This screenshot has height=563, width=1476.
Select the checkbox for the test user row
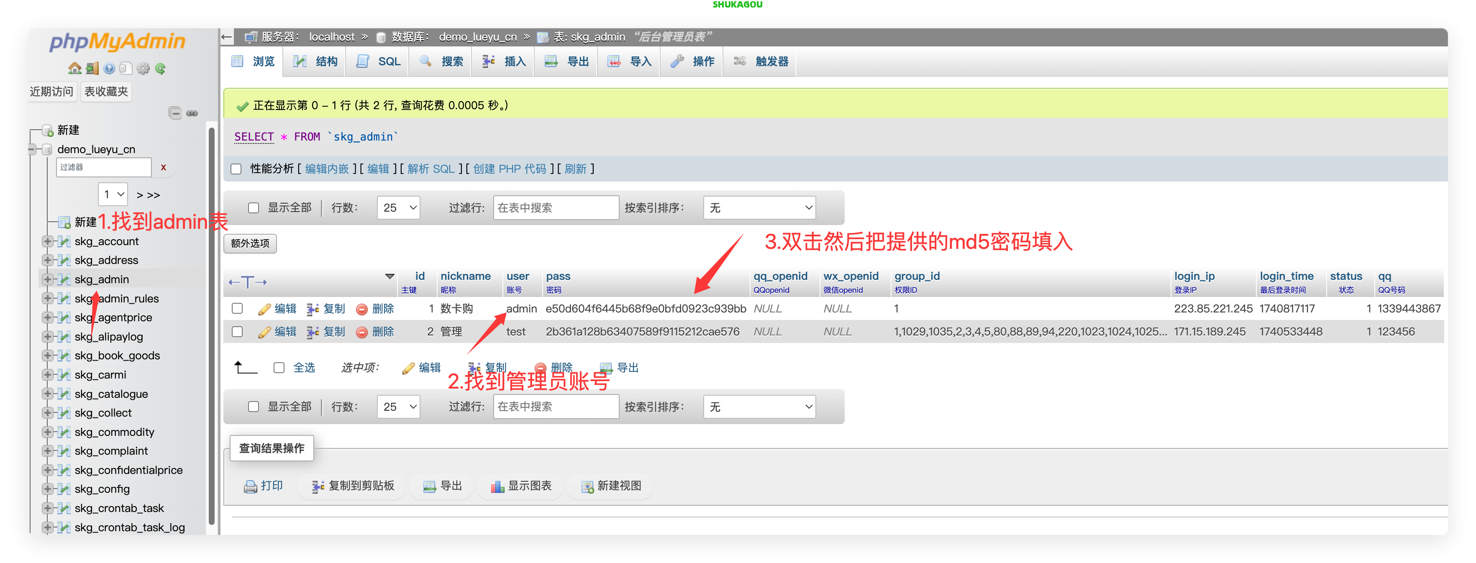[x=237, y=332]
